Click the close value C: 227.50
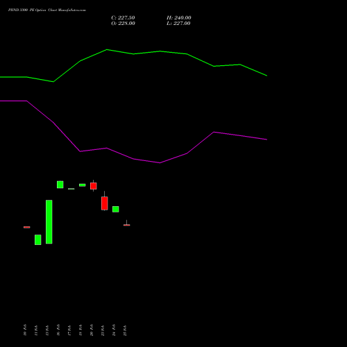The image size is (347, 347). (x=123, y=18)
